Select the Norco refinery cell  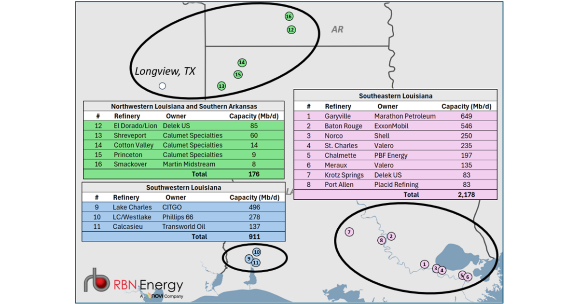click(334, 136)
